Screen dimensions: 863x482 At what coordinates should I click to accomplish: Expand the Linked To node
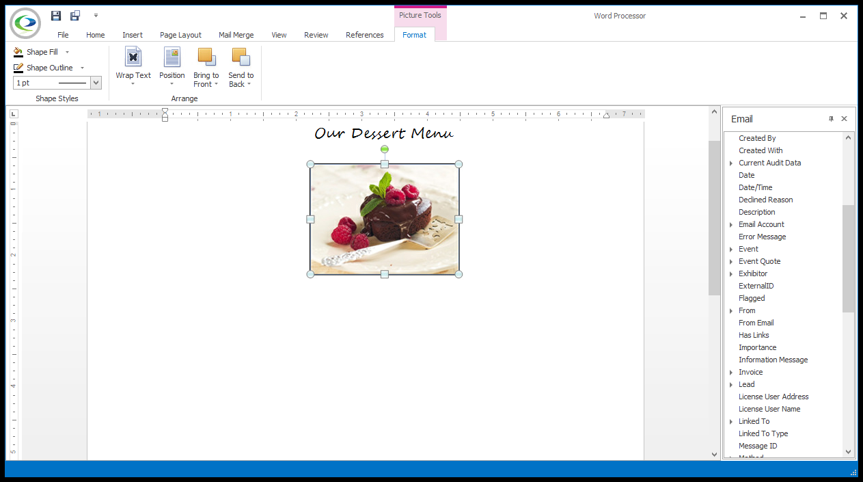pyautogui.click(x=731, y=421)
